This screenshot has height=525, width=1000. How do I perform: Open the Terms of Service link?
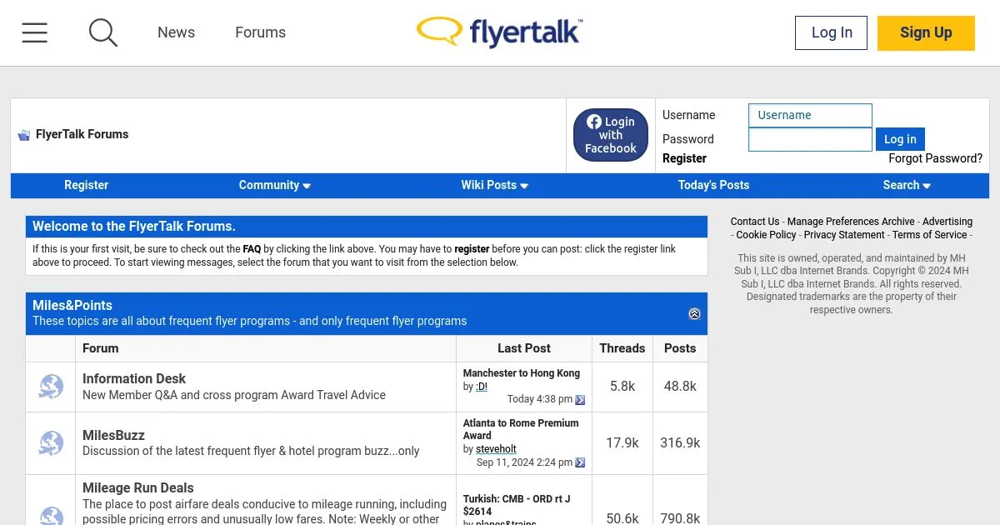pyautogui.click(x=929, y=235)
